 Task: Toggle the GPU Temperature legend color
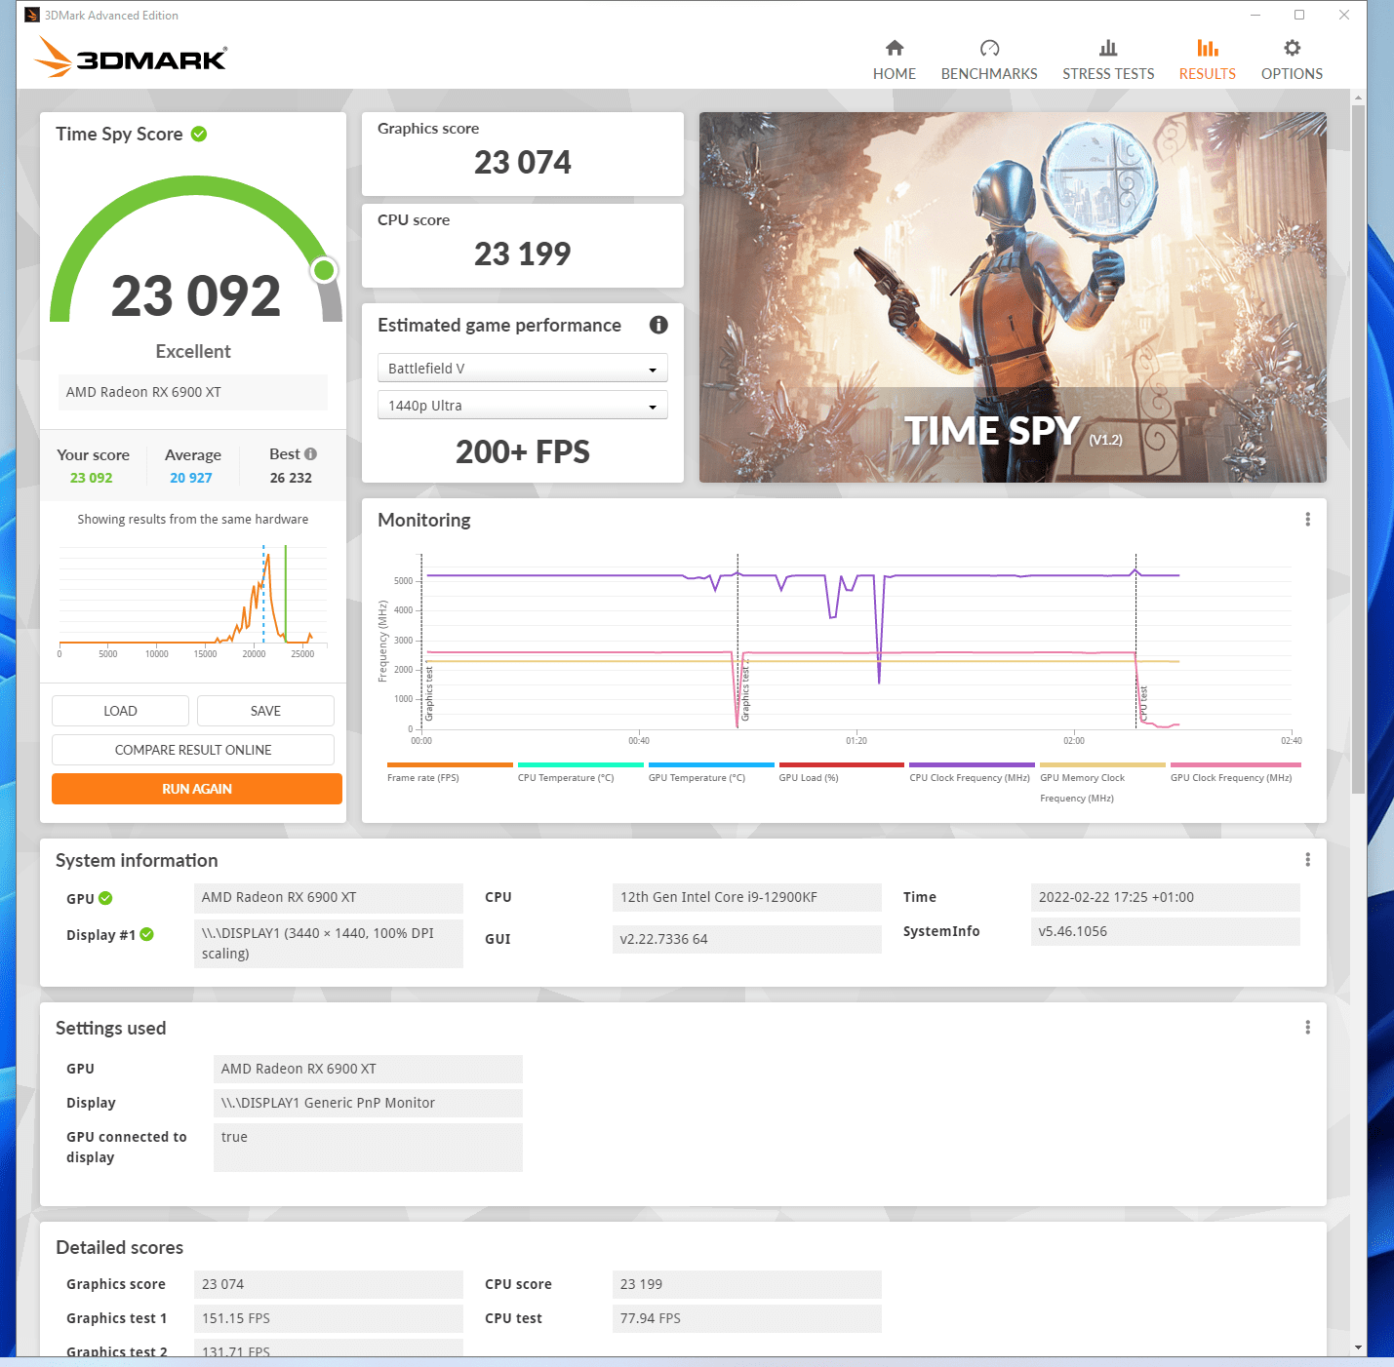tap(711, 765)
